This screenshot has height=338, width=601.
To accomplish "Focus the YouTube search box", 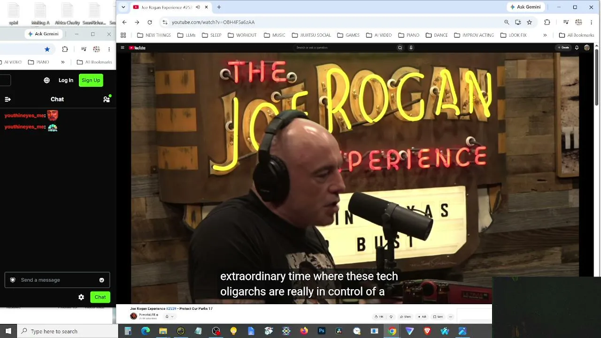I will [x=345, y=47].
